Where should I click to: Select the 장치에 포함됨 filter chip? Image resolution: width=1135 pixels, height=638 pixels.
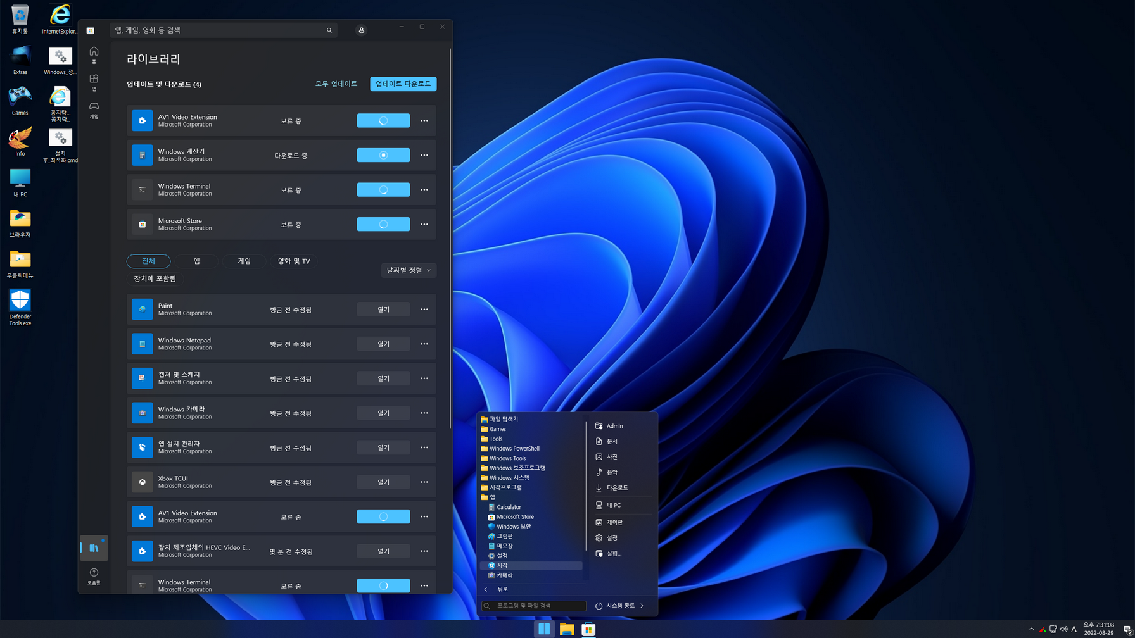(x=155, y=278)
